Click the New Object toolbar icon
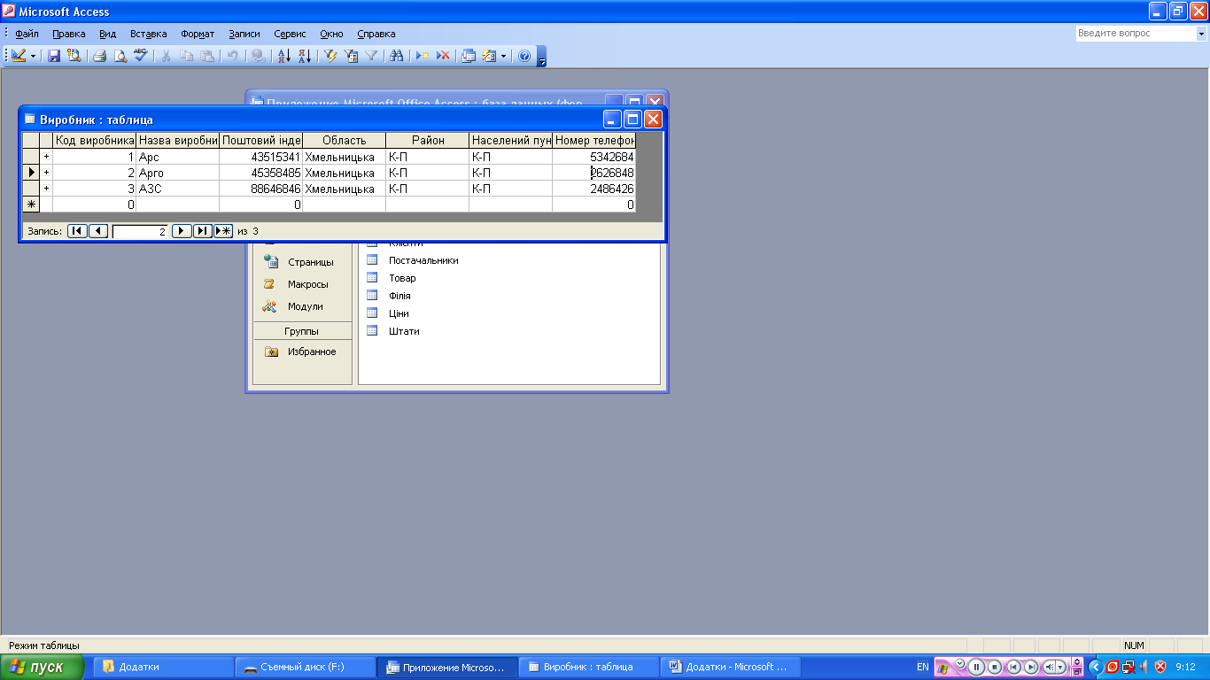Image resolution: width=1210 pixels, height=680 pixels. coord(489,55)
